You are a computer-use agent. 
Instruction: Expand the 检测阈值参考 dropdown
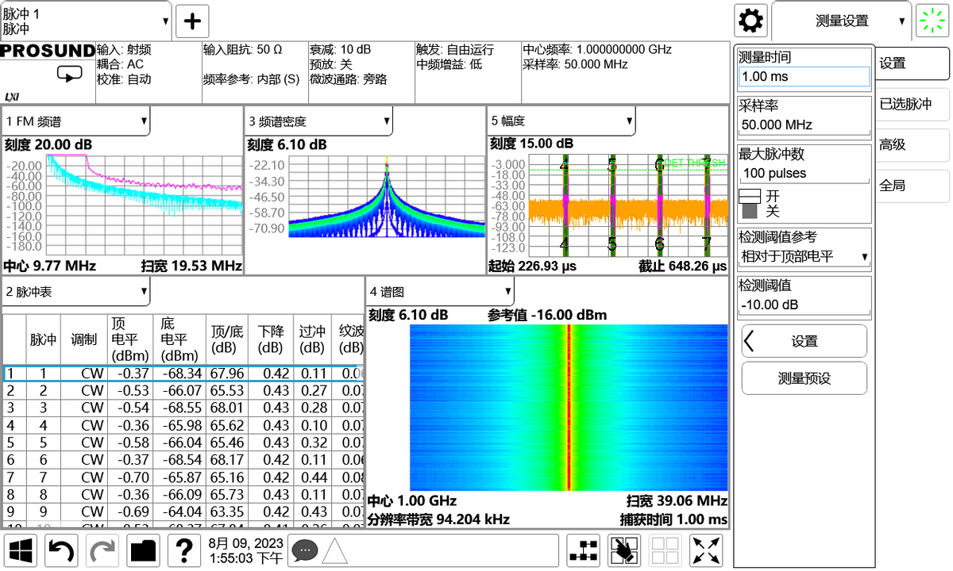pos(804,256)
